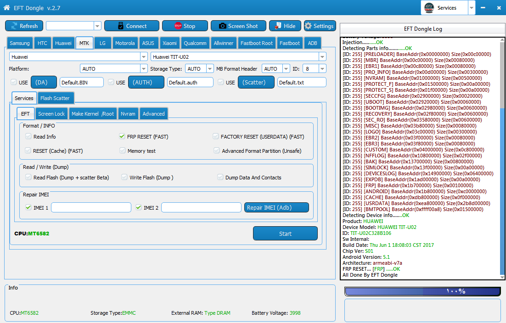Click the EFT logo in Services box
Image resolution: width=506 pixels, height=323 pixels.
click(429, 7)
